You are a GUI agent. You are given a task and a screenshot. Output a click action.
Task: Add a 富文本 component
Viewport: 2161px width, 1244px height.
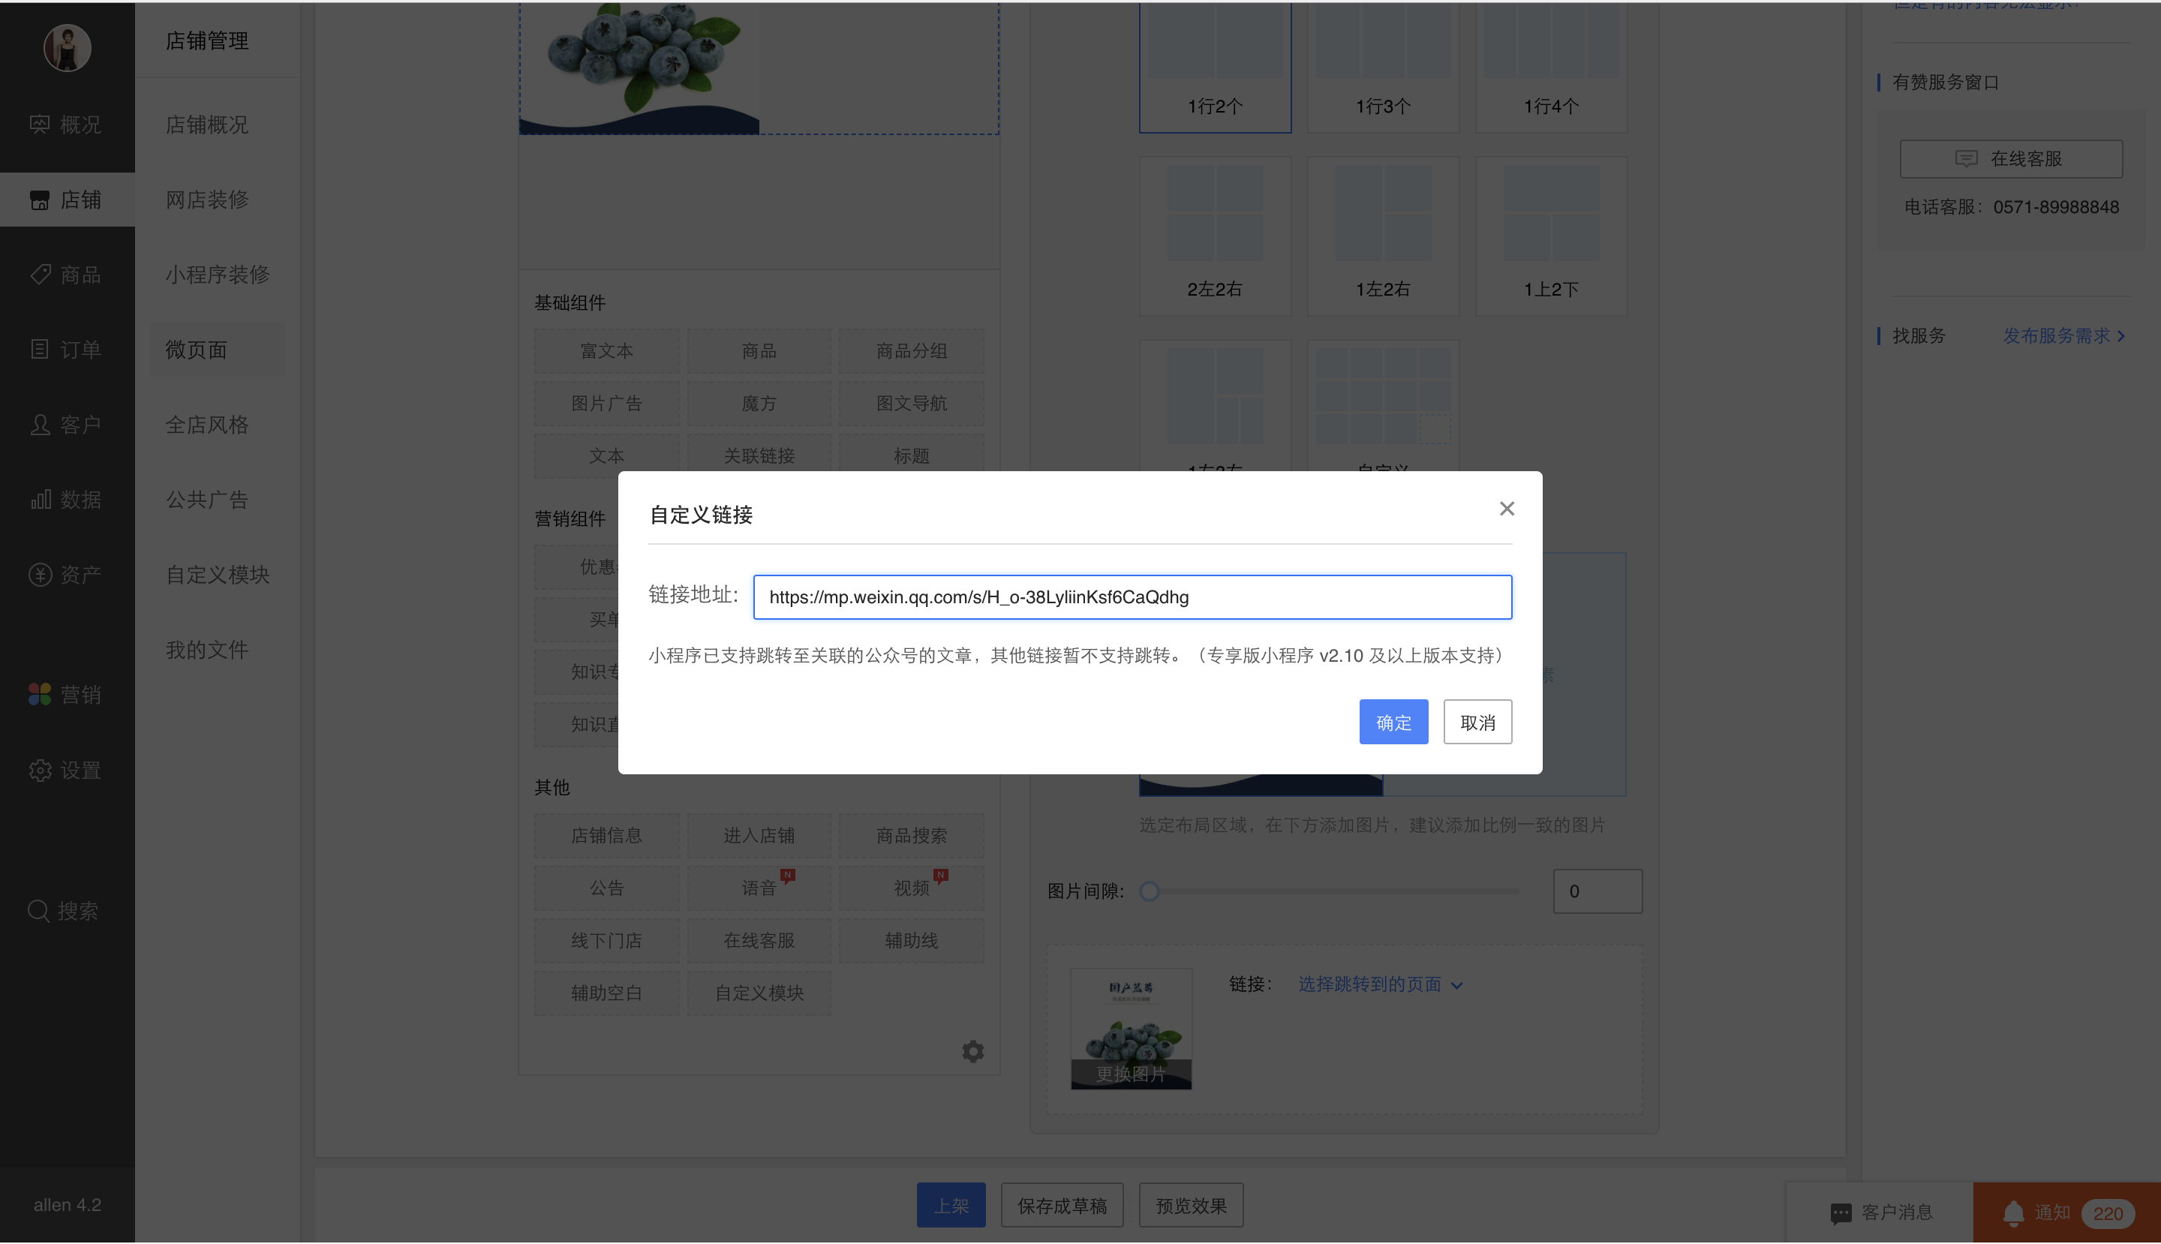607,351
